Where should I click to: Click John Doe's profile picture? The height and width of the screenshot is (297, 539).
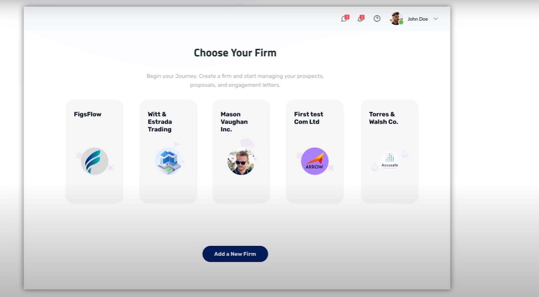[x=396, y=18]
